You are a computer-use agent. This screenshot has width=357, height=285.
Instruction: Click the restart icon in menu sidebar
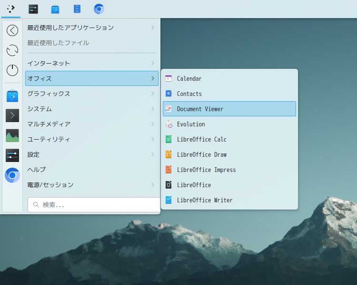tap(12, 50)
